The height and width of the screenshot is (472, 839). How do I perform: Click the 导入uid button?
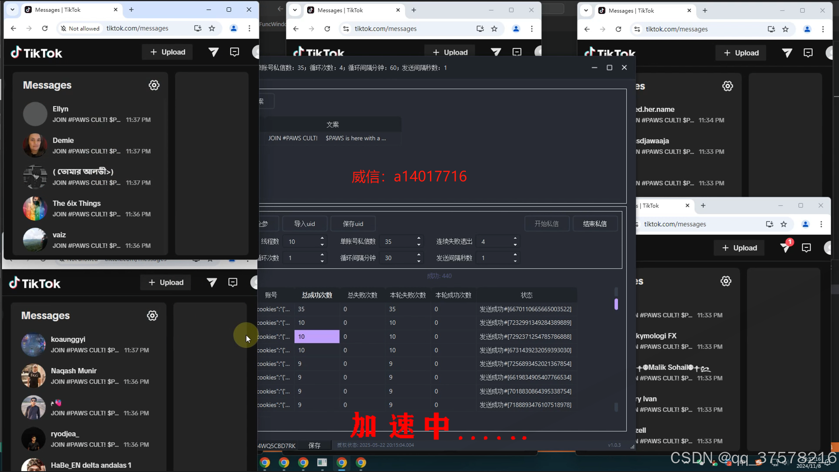[x=305, y=224]
